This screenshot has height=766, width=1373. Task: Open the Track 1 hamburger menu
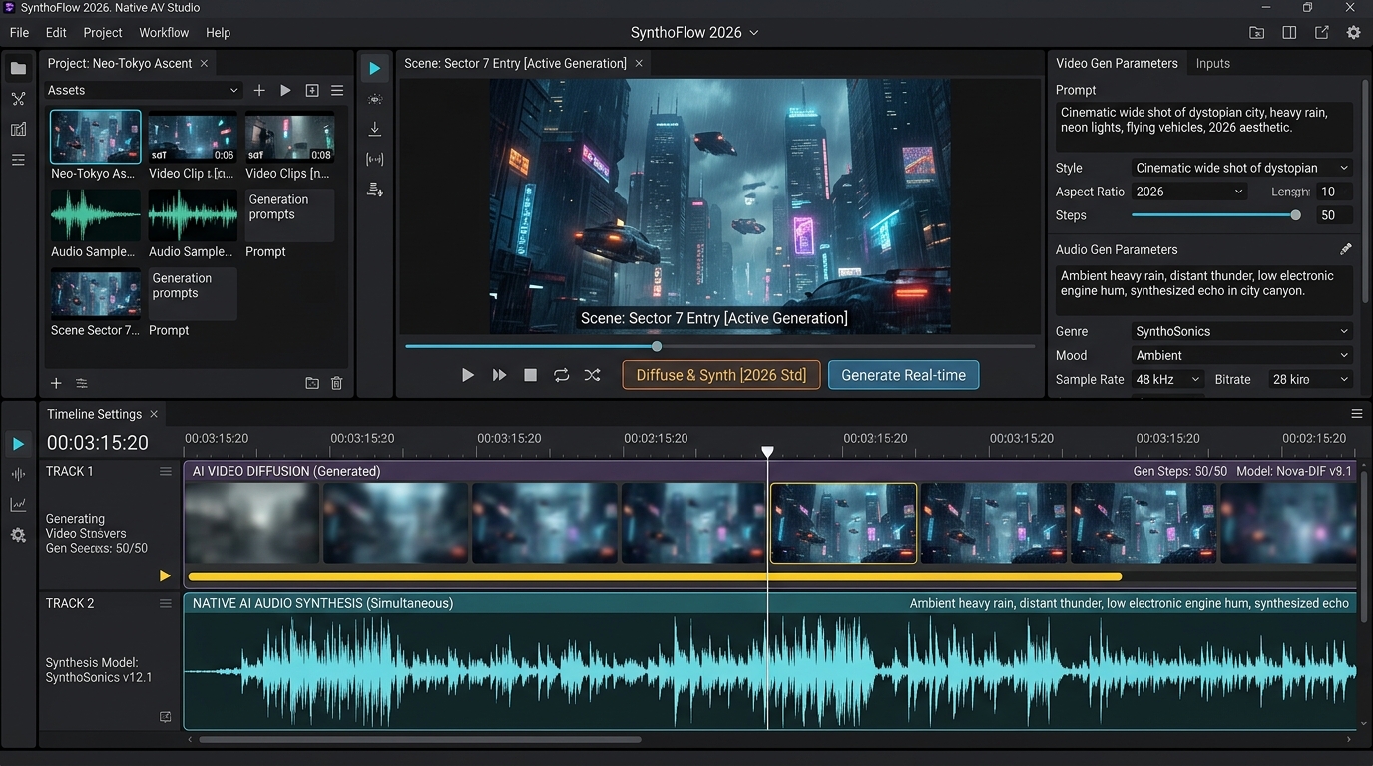[x=166, y=471]
